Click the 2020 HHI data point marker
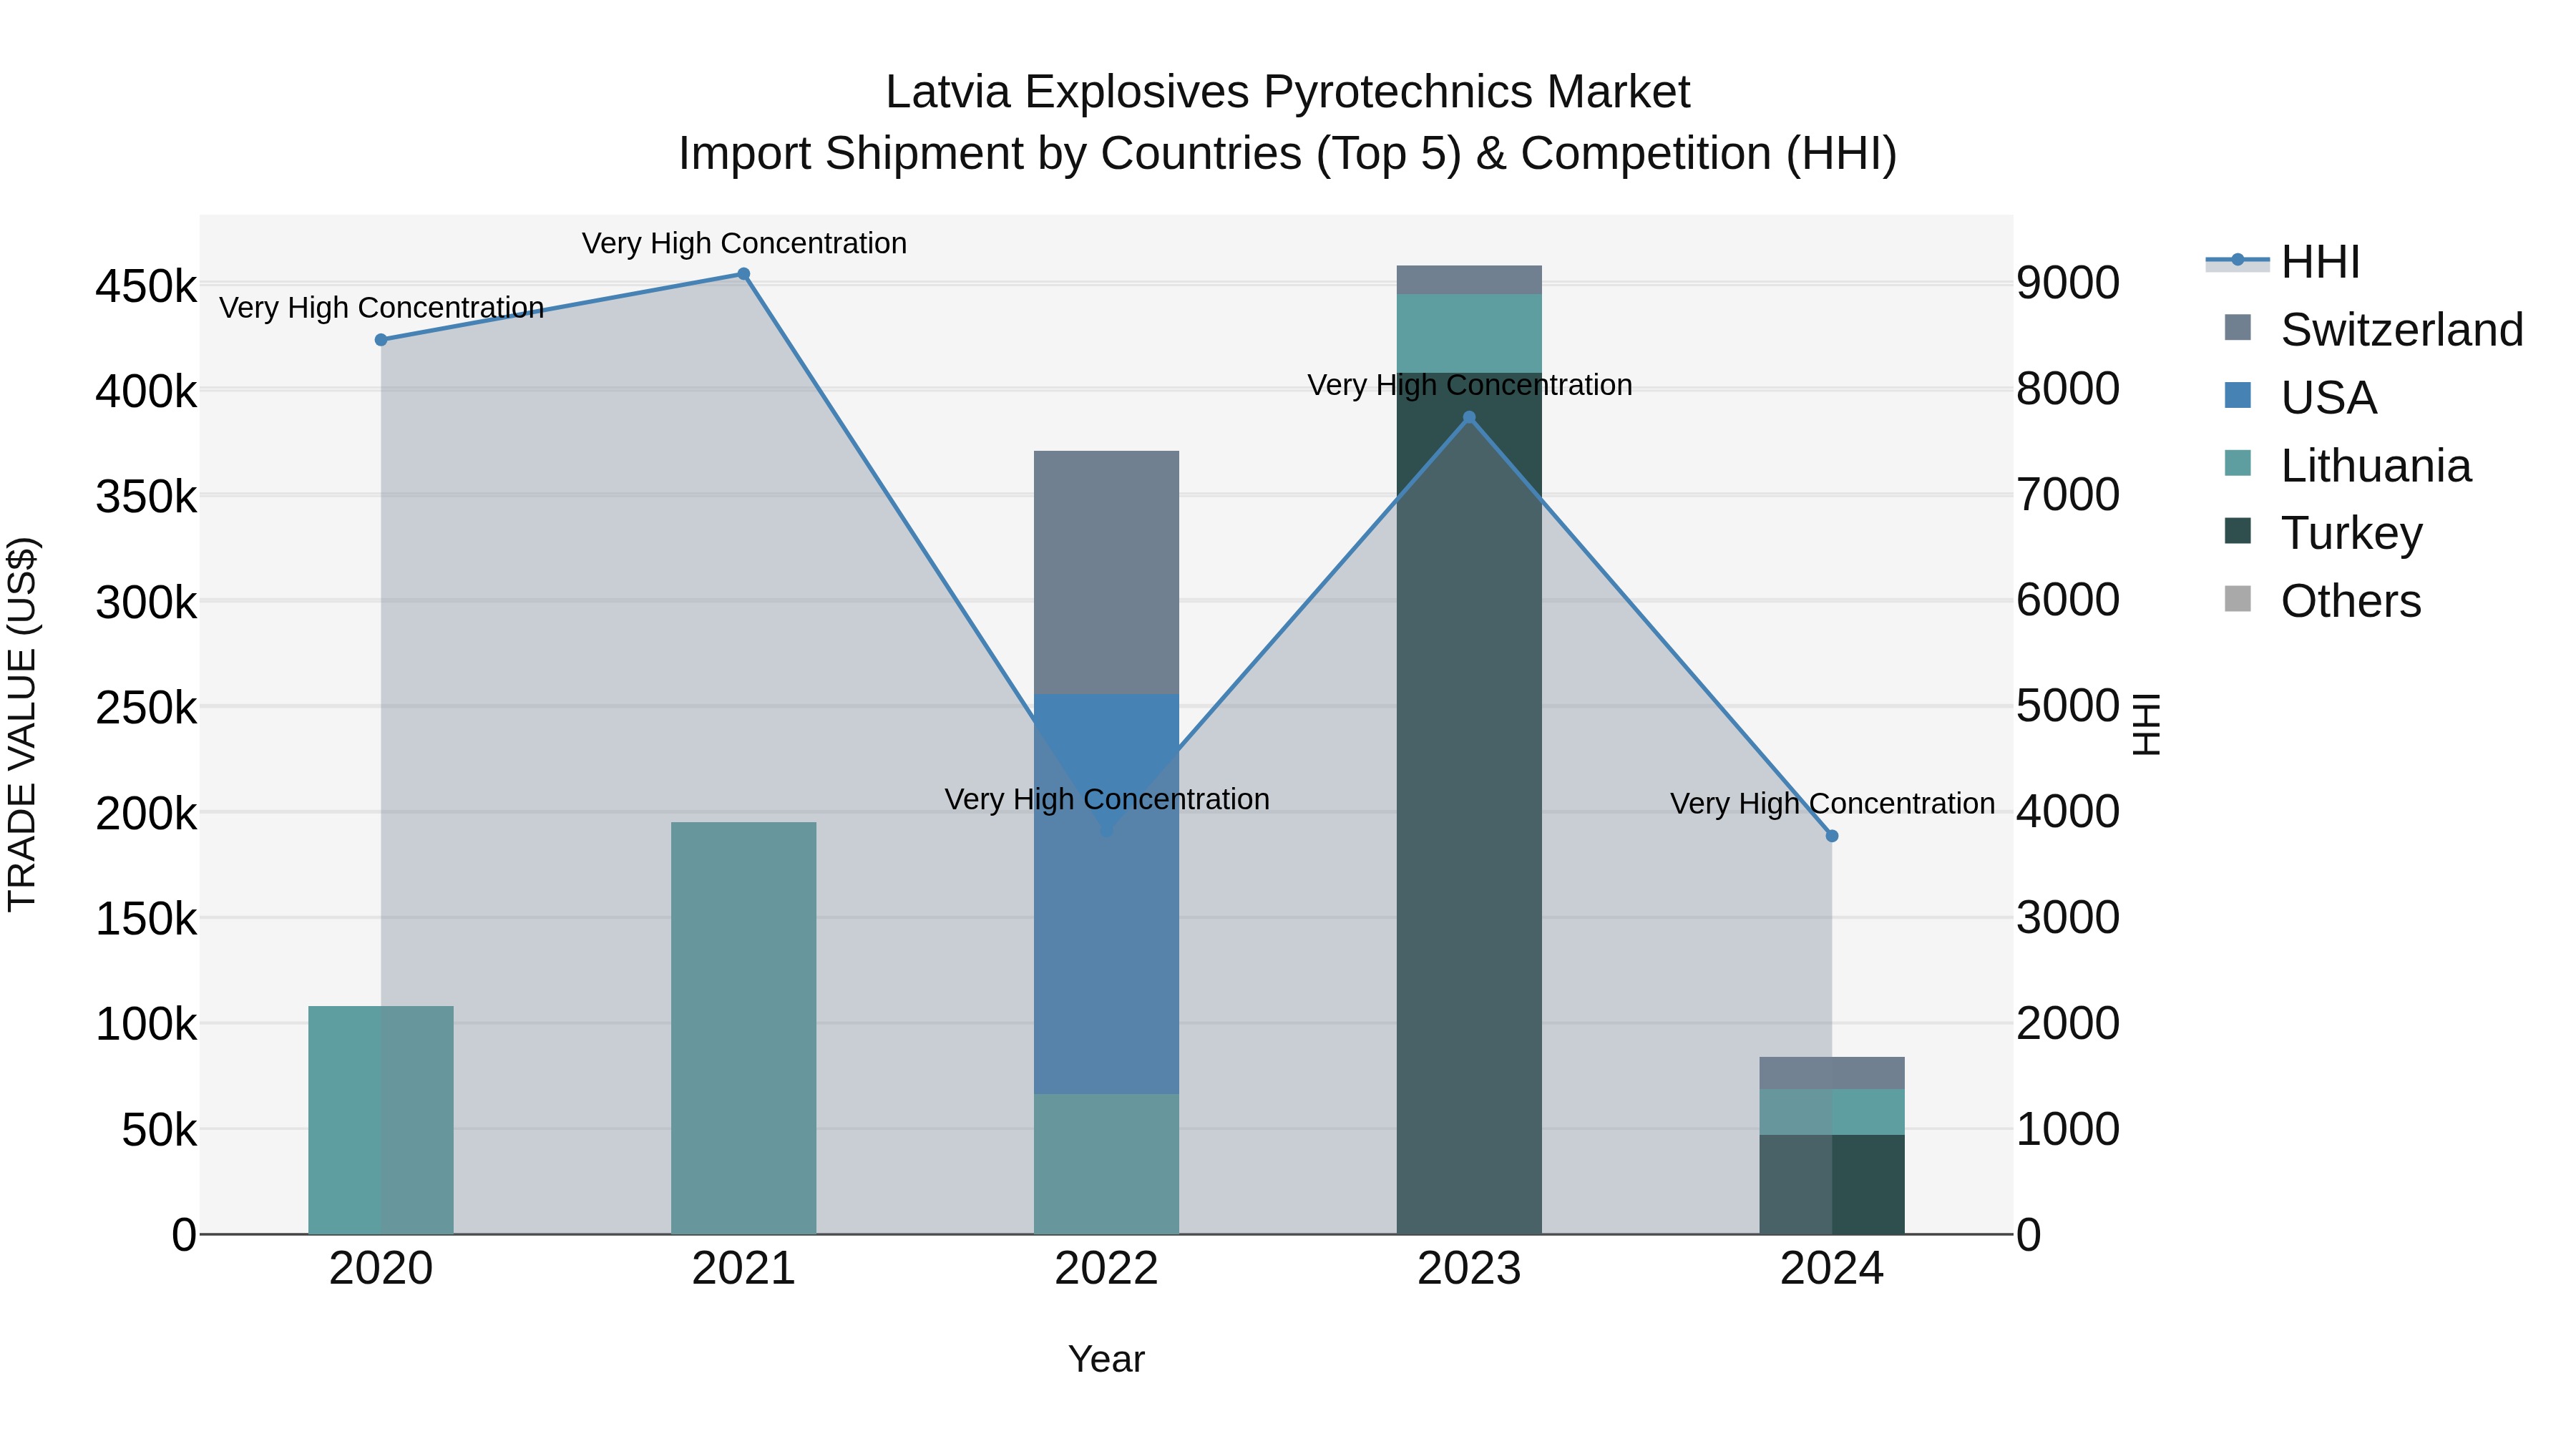 [x=381, y=340]
